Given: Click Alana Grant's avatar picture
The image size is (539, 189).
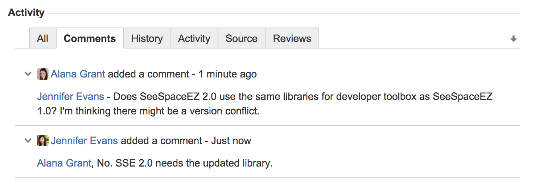Looking at the screenshot, I should point(42,74).
